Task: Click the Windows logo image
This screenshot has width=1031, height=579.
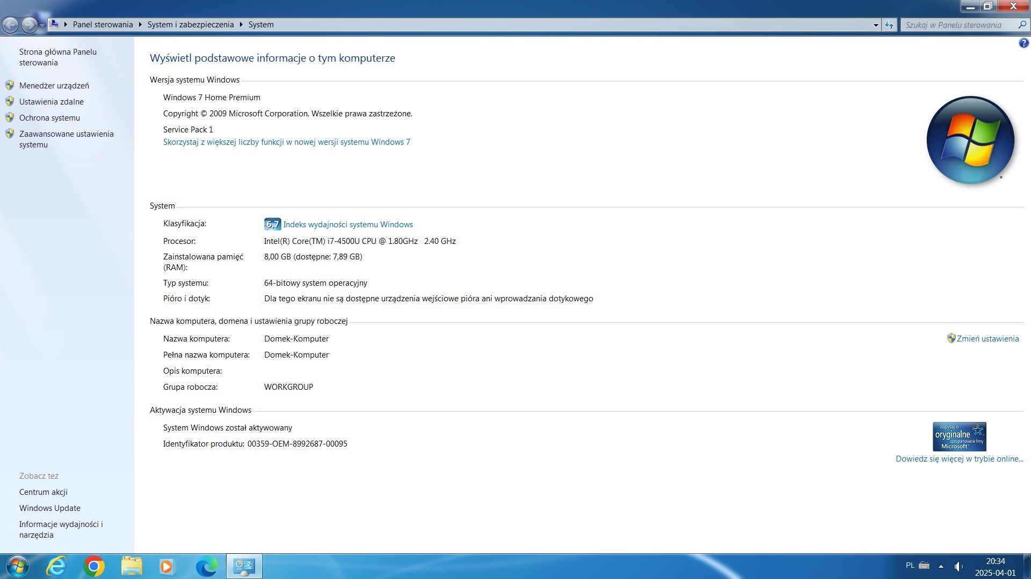Action: coord(970,140)
